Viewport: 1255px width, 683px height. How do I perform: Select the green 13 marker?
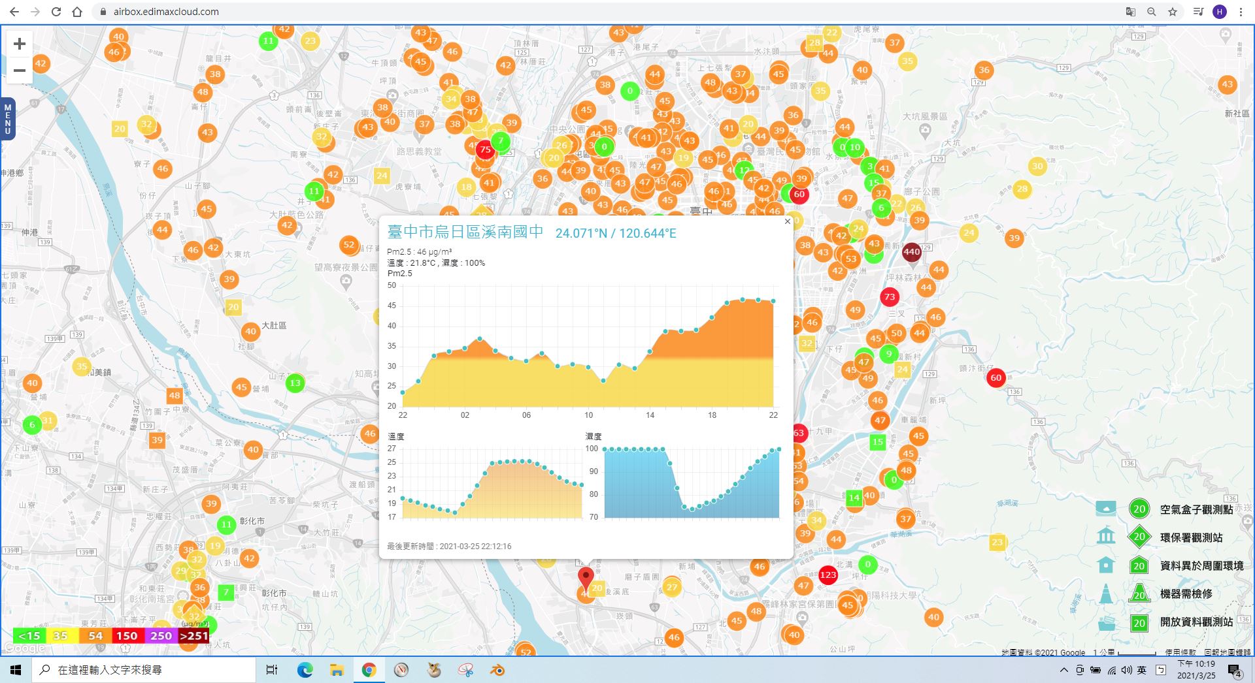tap(295, 383)
